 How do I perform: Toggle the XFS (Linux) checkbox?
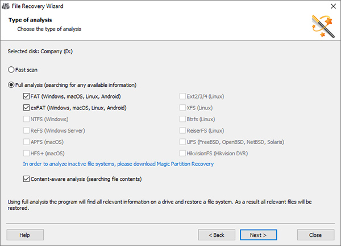click(x=182, y=108)
